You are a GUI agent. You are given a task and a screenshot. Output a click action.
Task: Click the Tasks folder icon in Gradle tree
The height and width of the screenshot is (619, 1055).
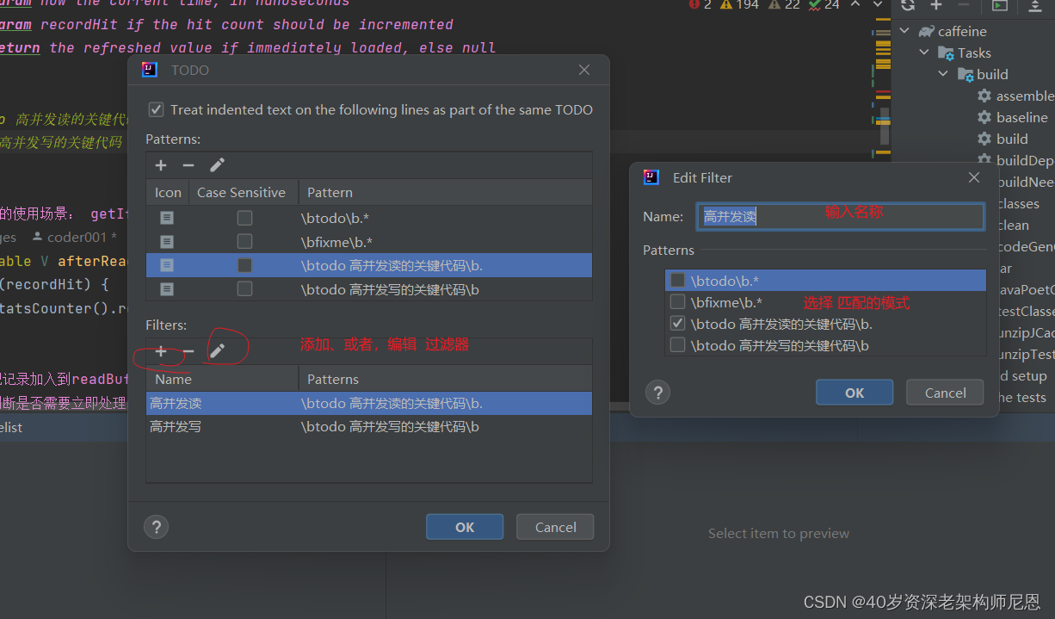(947, 53)
